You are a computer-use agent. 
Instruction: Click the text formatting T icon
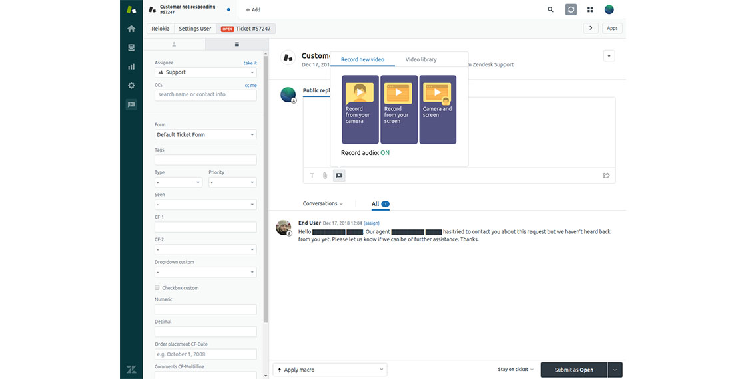312,176
